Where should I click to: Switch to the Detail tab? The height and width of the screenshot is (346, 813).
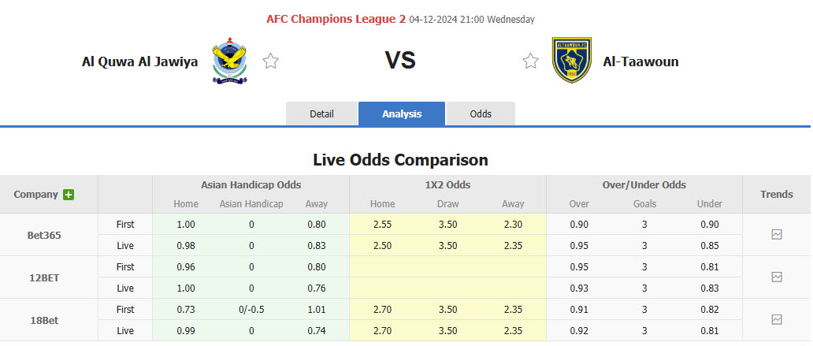pyautogui.click(x=321, y=113)
